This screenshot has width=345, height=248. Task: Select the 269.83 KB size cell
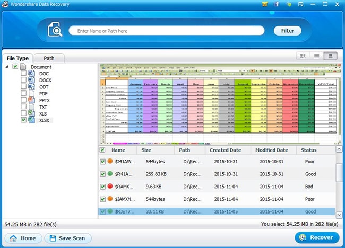[156, 174]
